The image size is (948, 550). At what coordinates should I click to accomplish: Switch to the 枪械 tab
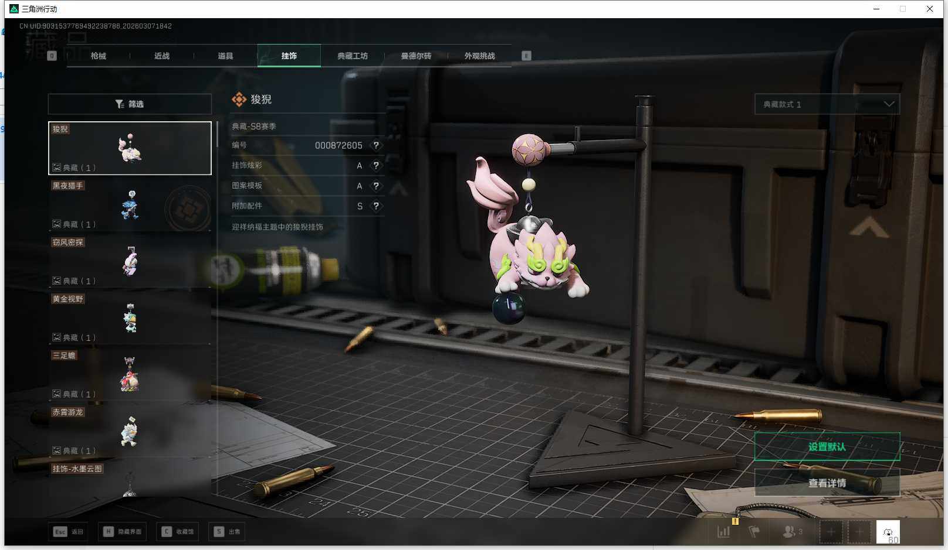click(99, 56)
